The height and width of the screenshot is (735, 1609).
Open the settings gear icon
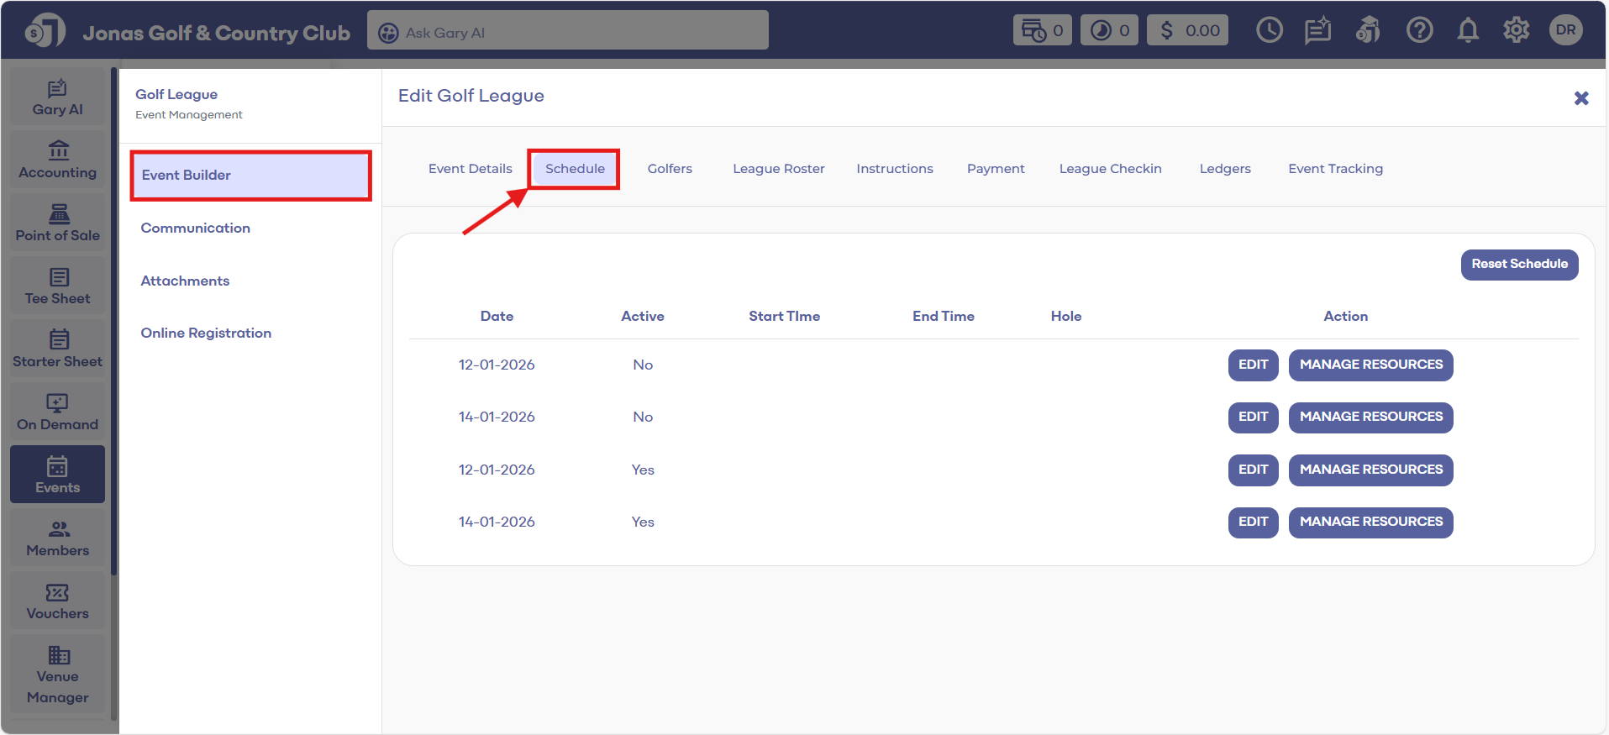coord(1516,31)
